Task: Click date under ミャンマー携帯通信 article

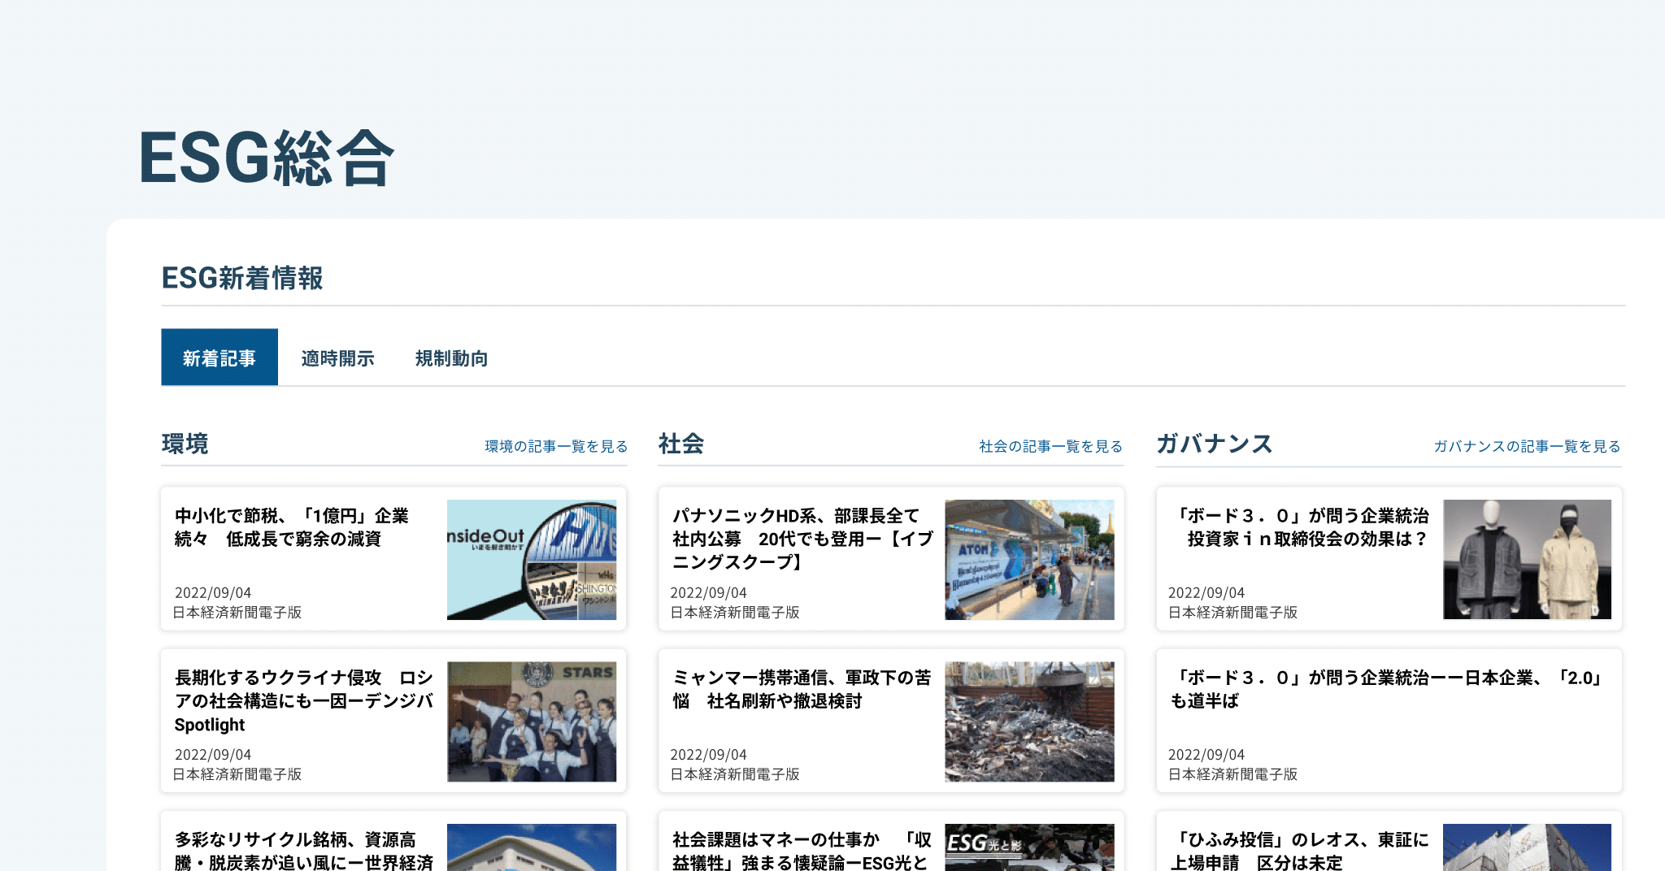Action: click(708, 755)
